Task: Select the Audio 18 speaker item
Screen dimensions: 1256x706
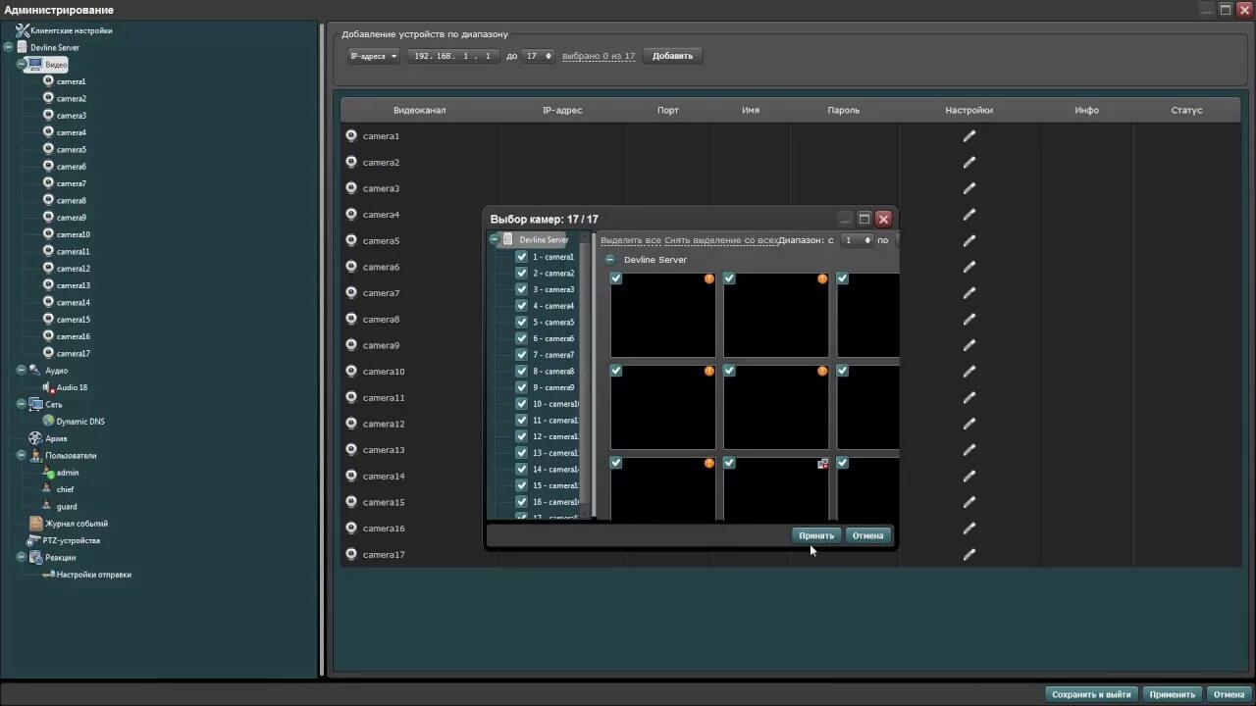Action: pos(48,387)
